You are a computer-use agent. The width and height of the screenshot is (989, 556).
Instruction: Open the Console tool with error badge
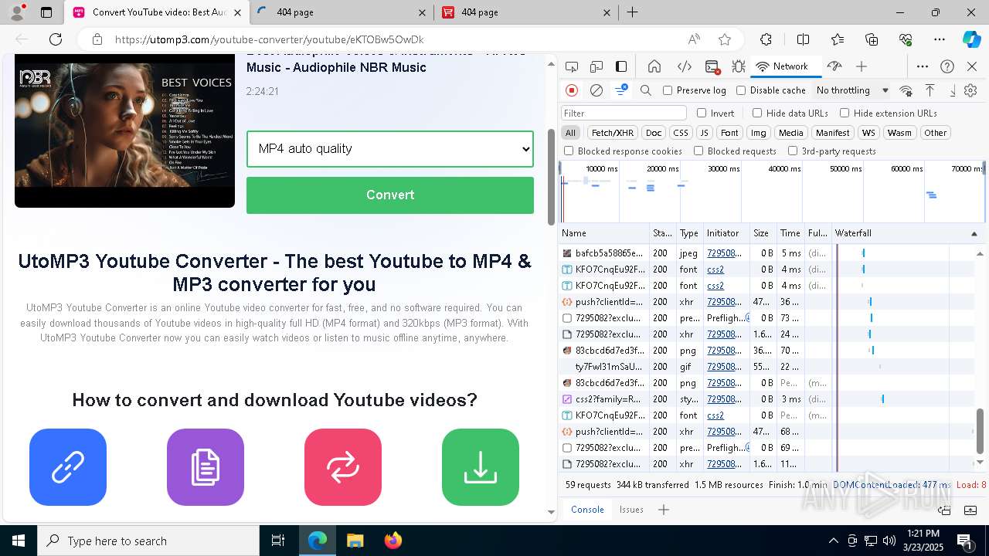click(712, 66)
